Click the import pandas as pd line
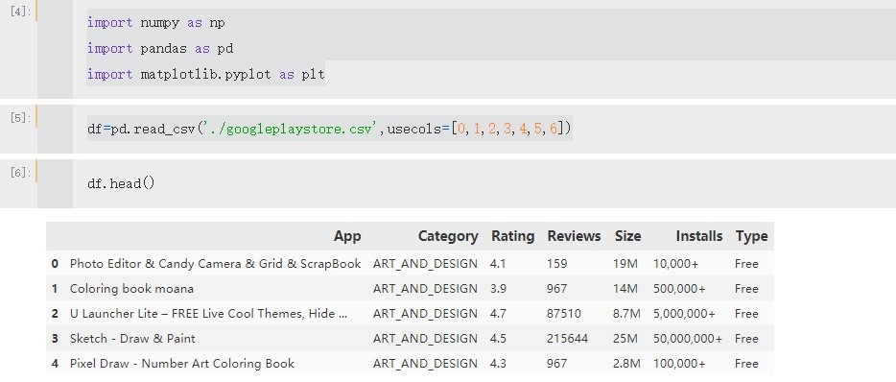The height and width of the screenshot is (382, 896). 160,49
